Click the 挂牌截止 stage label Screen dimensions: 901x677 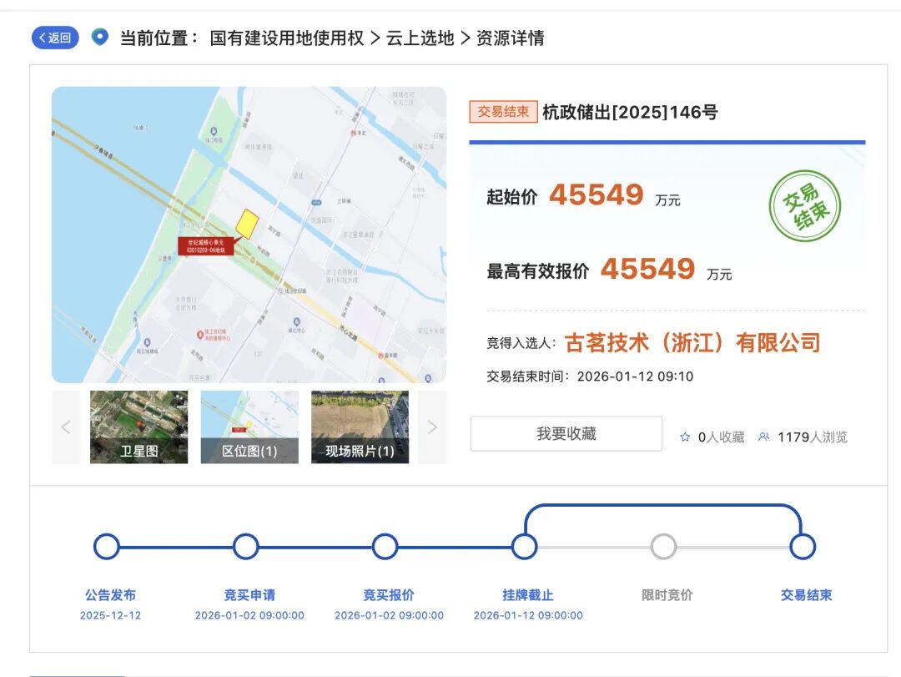pyautogui.click(x=528, y=594)
